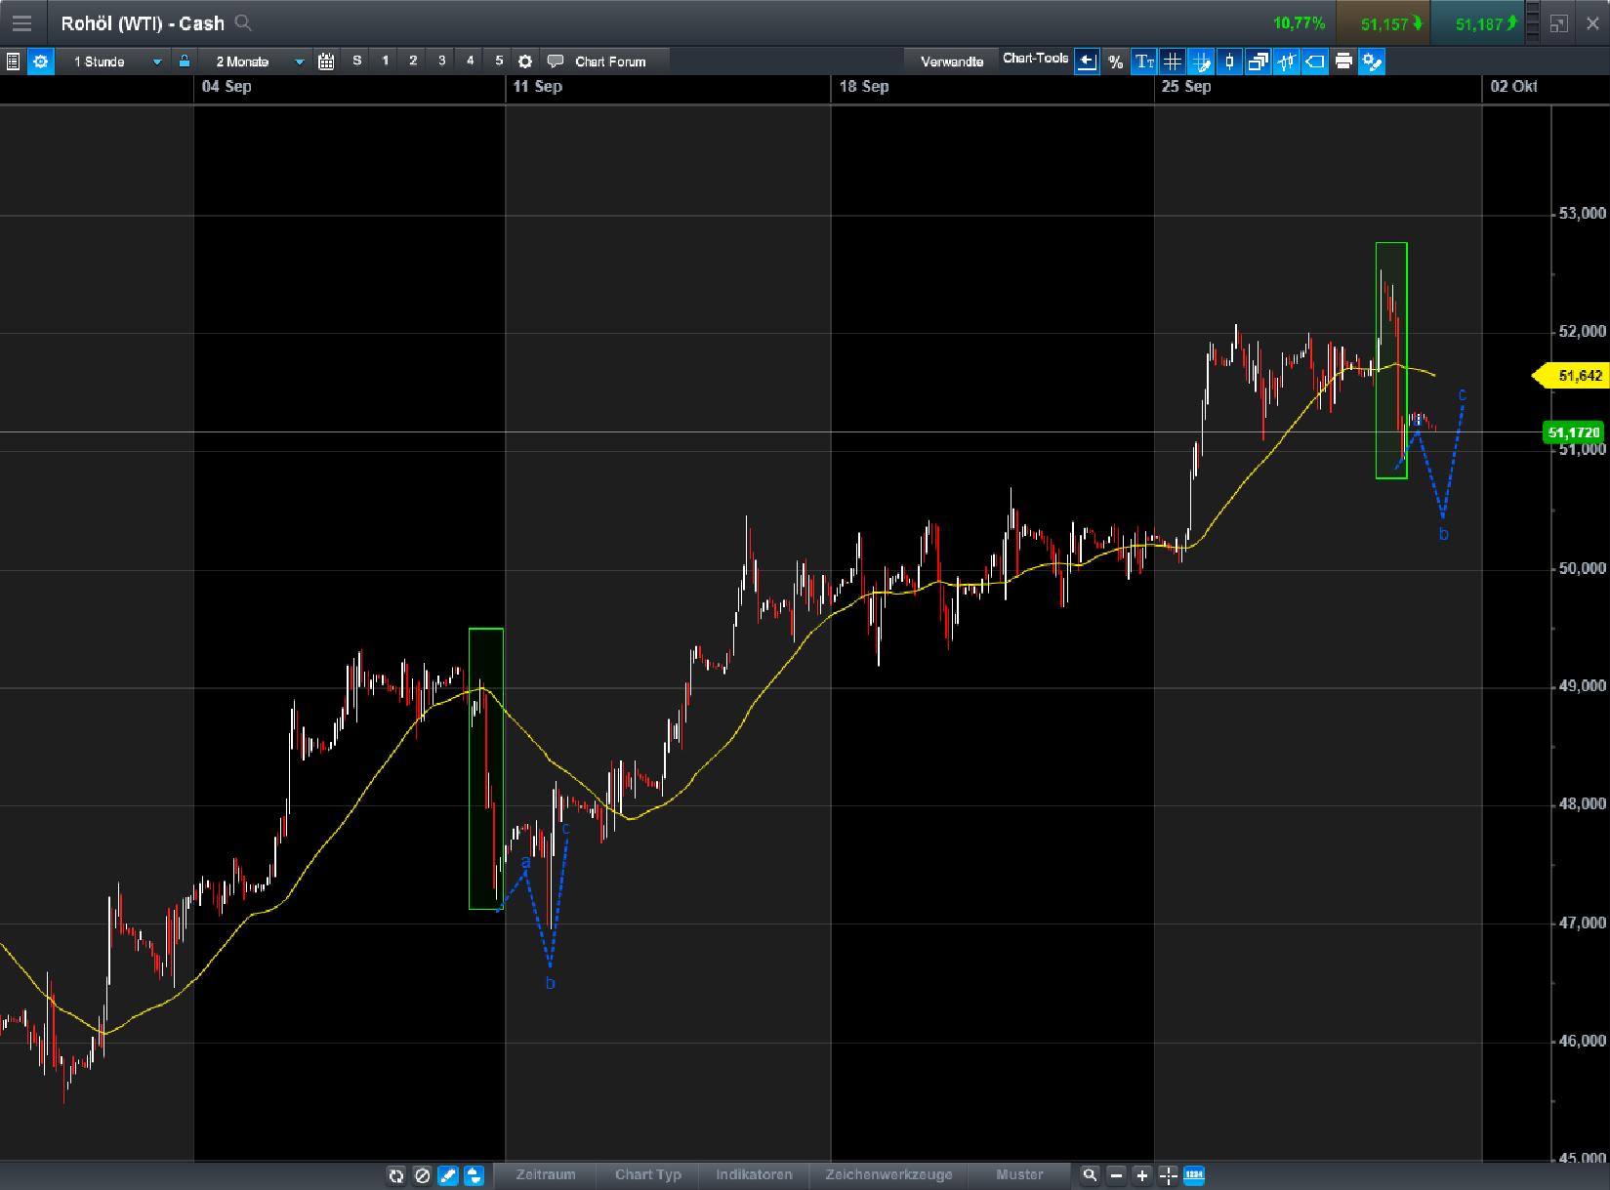Open the text annotation tool (Tt icon)
Viewport: 1610px width, 1190px height.
pos(1143,62)
